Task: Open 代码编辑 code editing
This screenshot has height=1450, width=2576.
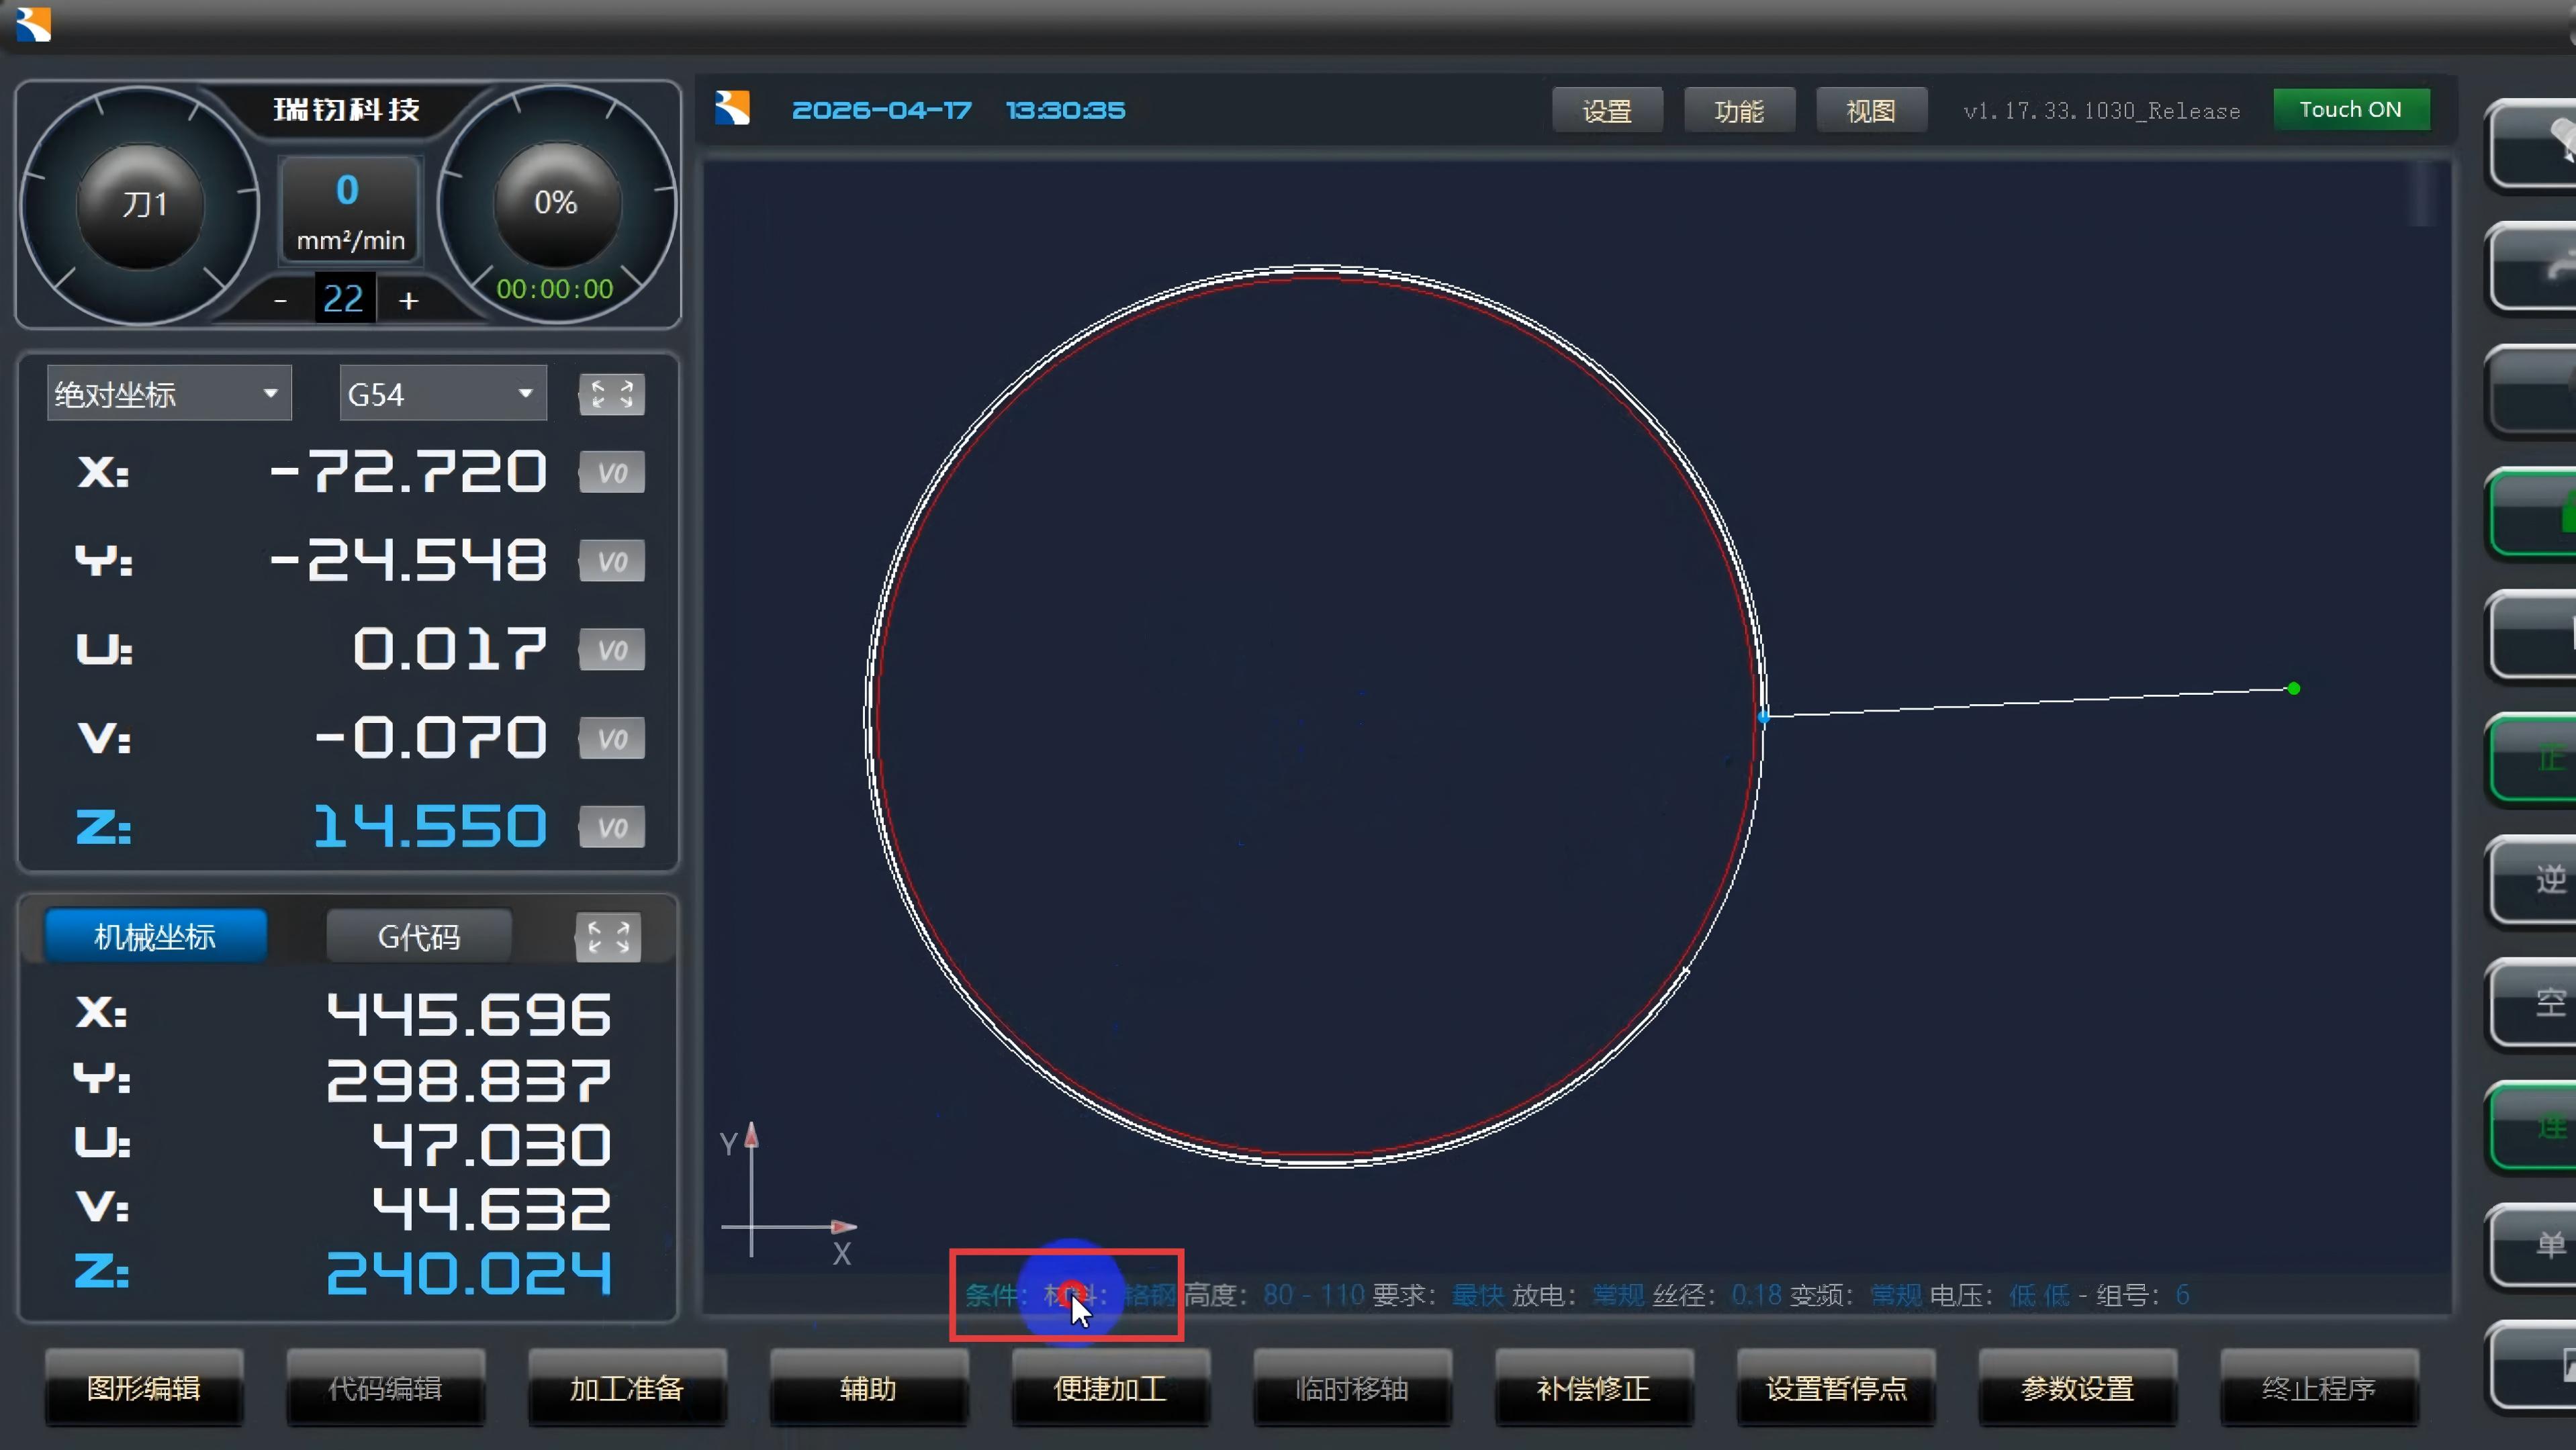Action: [386, 1388]
